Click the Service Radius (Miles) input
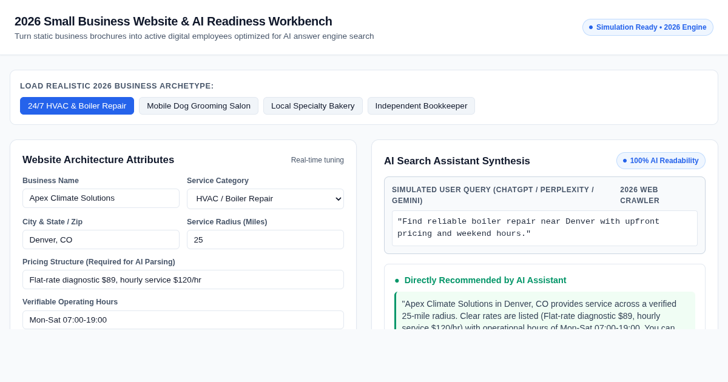The height and width of the screenshot is (382, 728). coord(265,240)
